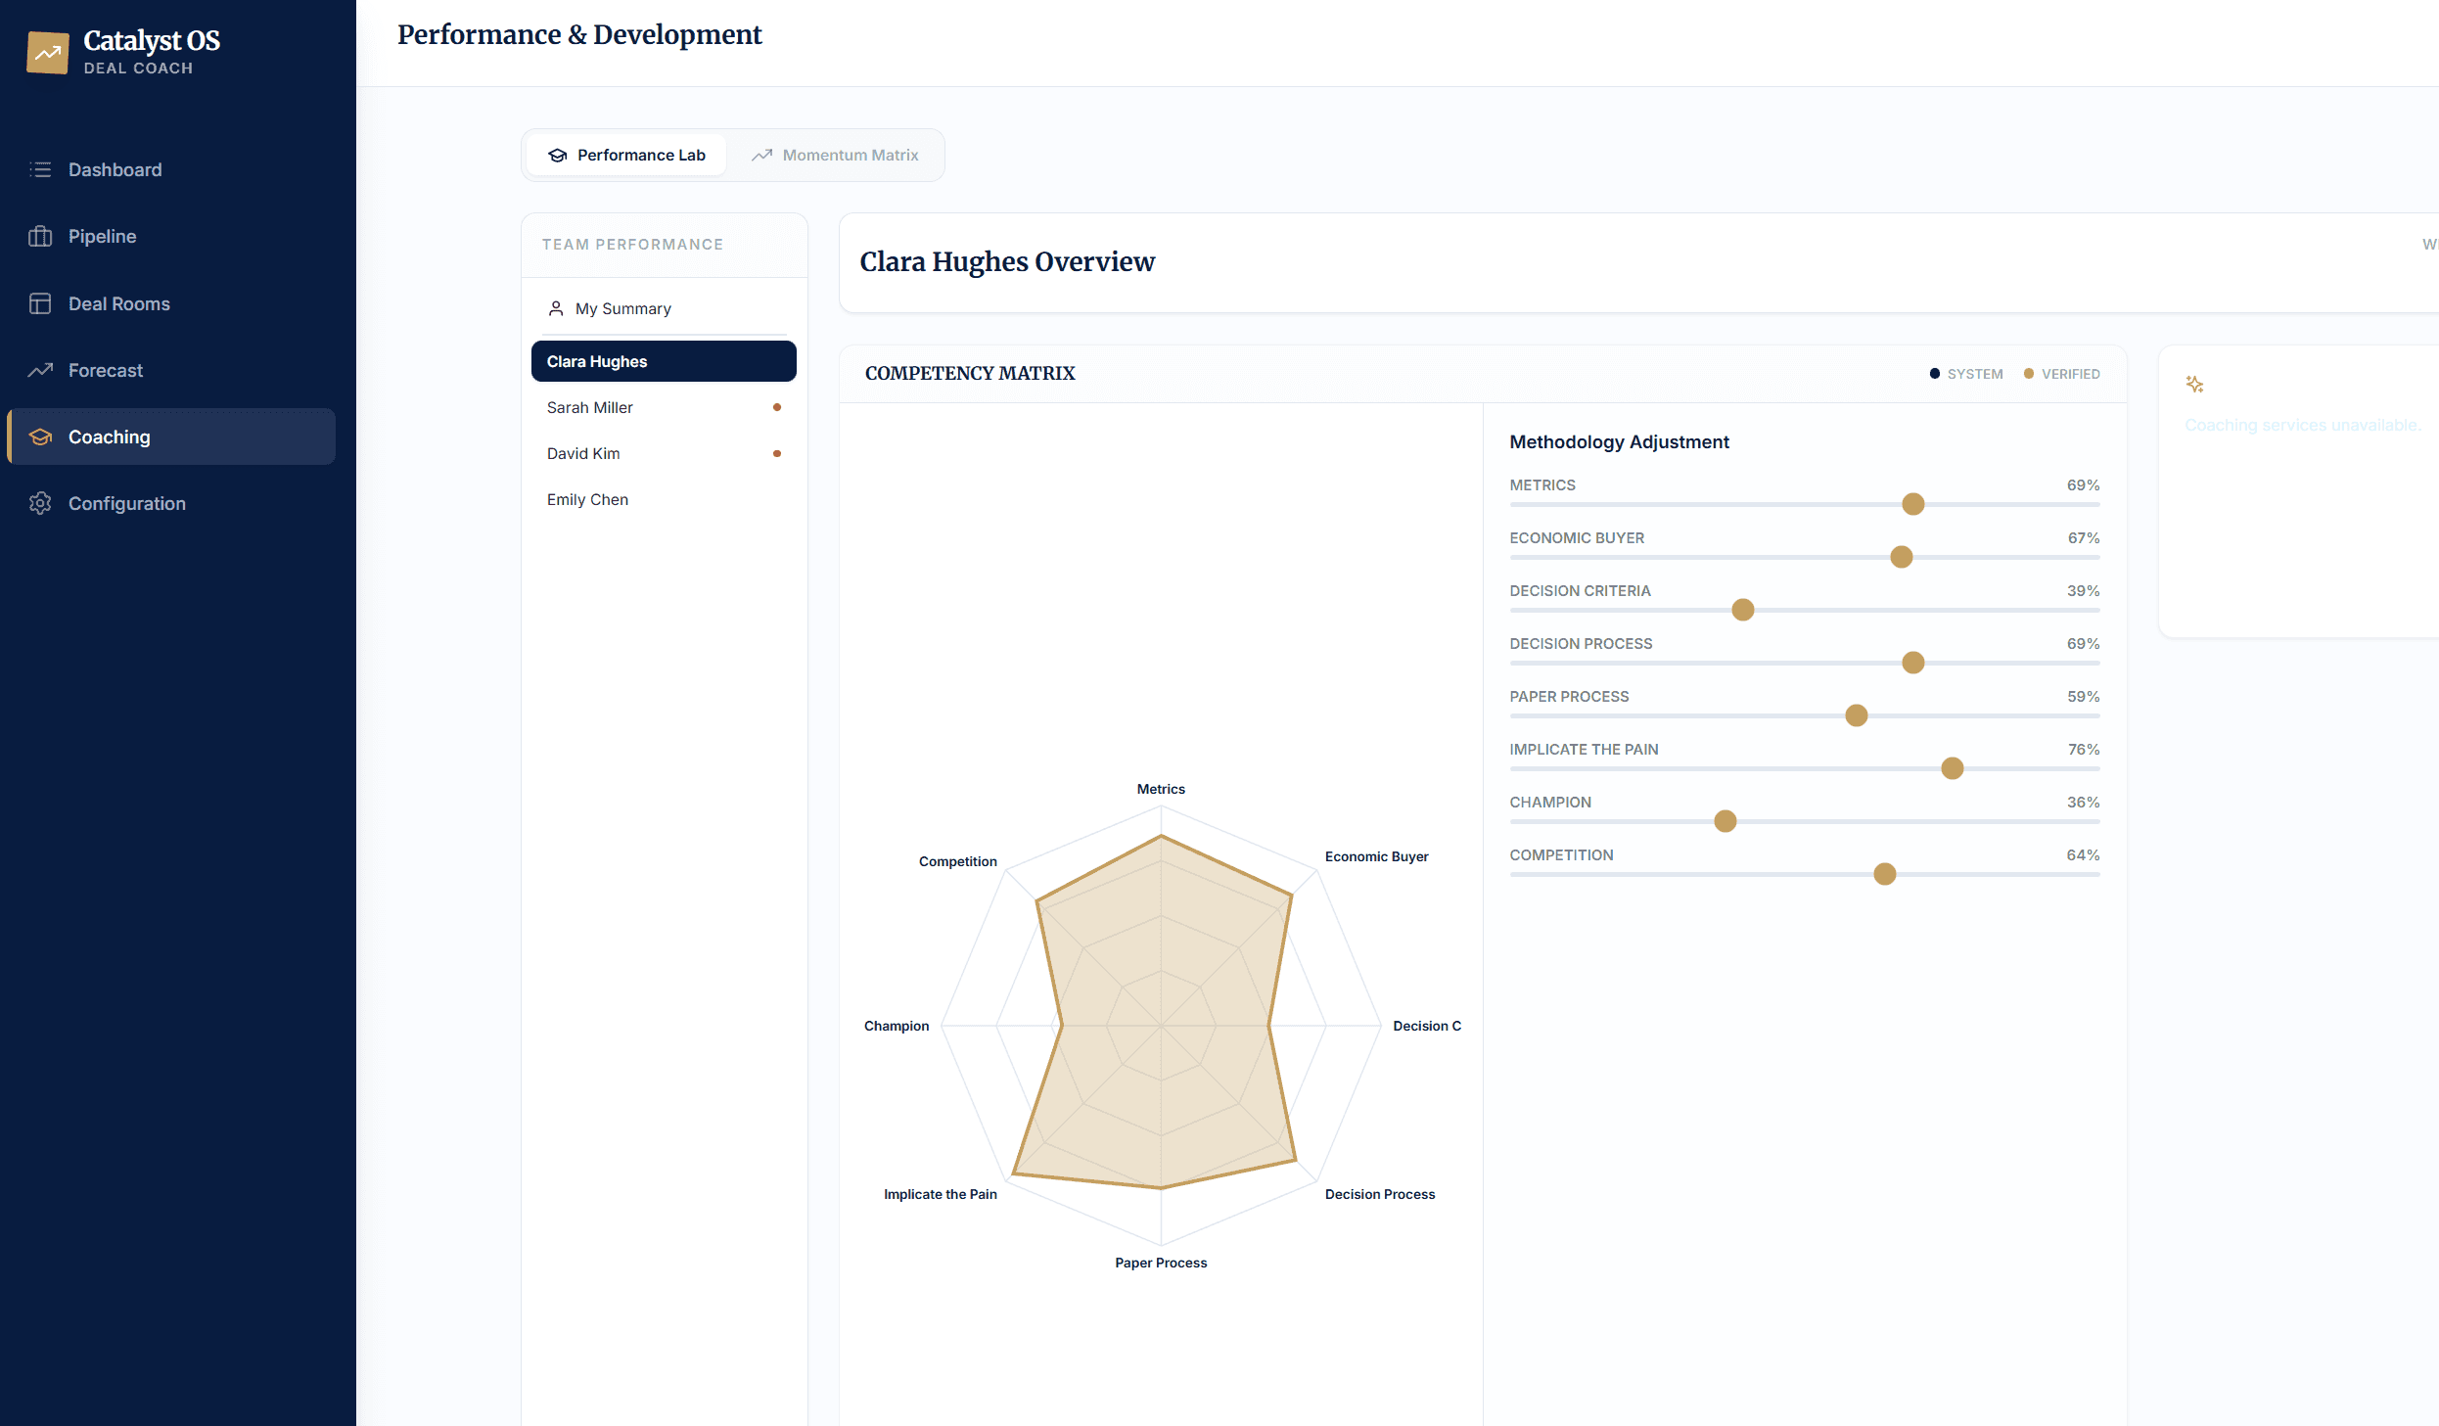
Task: Click the Configuration gear icon
Action: click(40, 503)
